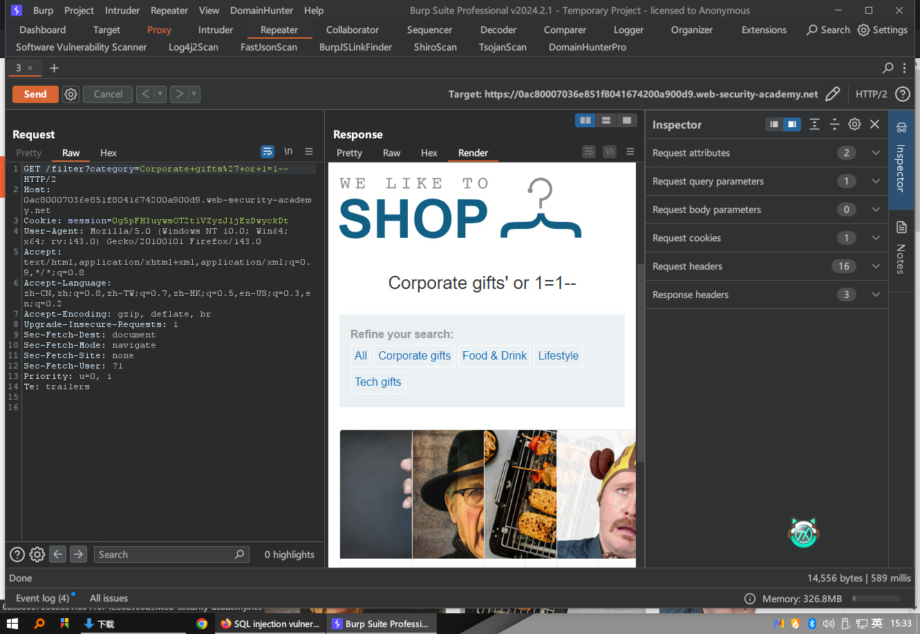Image resolution: width=920 pixels, height=634 pixels.
Task: Dock Inspector to the left
Action: [774, 124]
